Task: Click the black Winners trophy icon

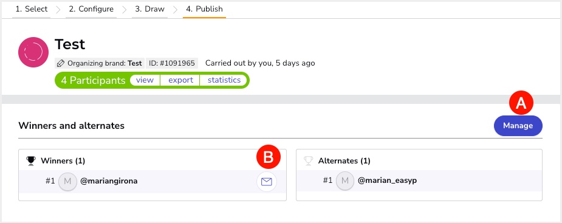Action: click(x=31, y=161)
